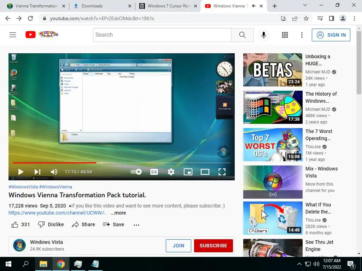
Task: Open the Top 7 Worst OS's thumbnail
Action: pos(273,145)
